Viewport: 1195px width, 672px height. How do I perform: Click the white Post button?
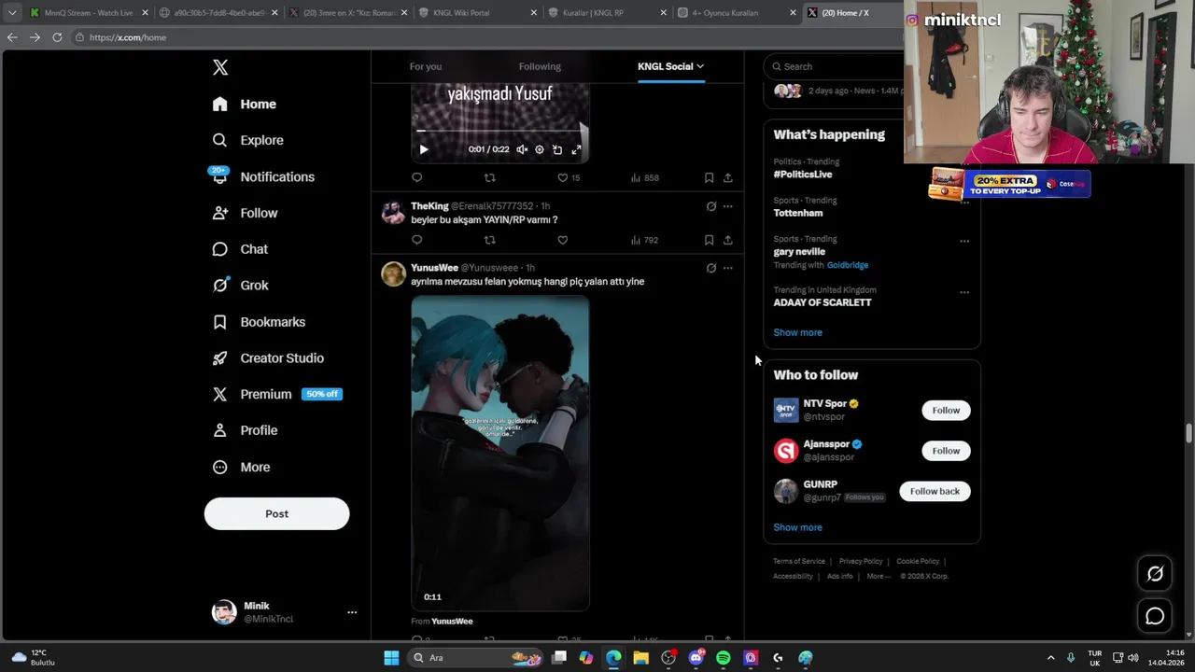coord(276,513)
